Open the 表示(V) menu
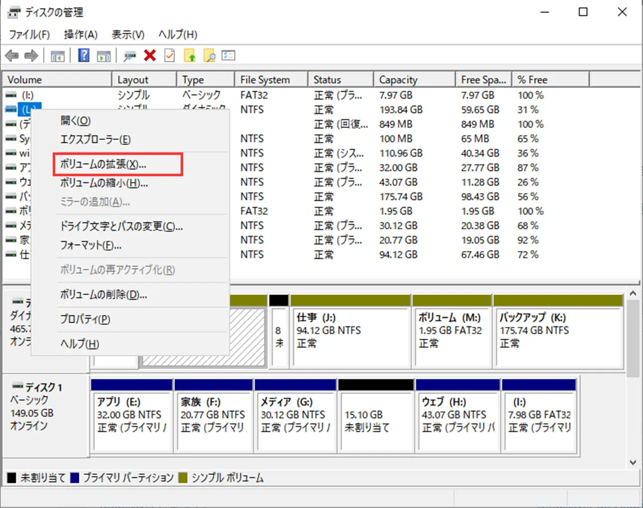Image resolution: width=643 pixels, height=508 pixels. tap(128, 35)
